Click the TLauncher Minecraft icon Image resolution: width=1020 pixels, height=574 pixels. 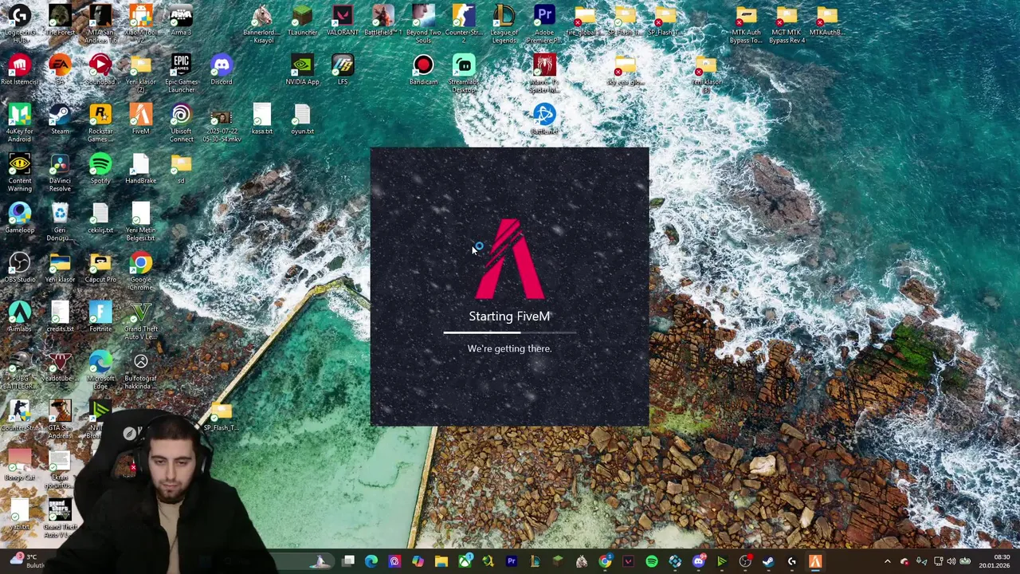pos(302,21)
